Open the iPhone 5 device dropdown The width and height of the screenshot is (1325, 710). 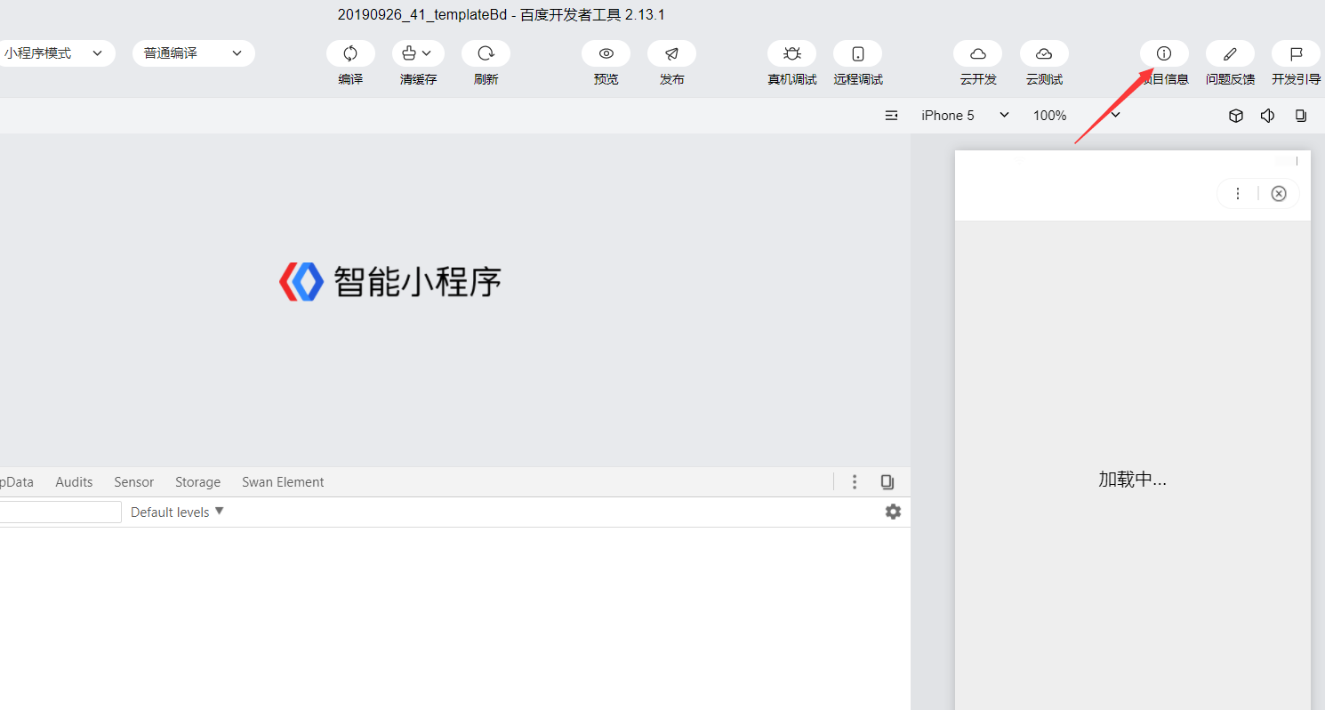[965, 116]
